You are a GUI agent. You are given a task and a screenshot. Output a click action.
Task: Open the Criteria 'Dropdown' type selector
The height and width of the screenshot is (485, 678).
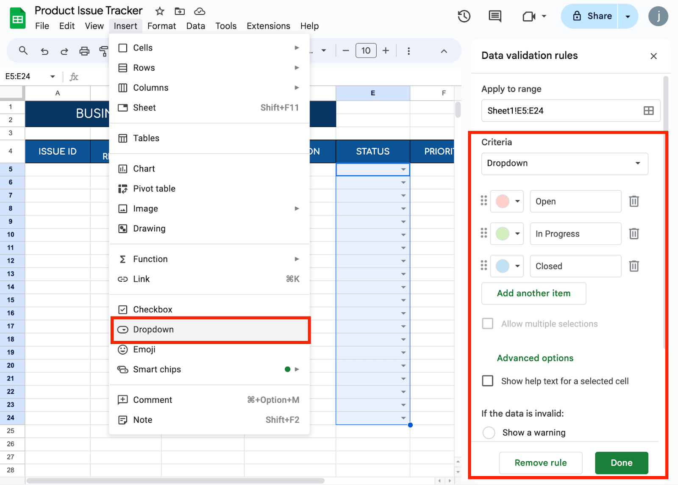point(564,164)
